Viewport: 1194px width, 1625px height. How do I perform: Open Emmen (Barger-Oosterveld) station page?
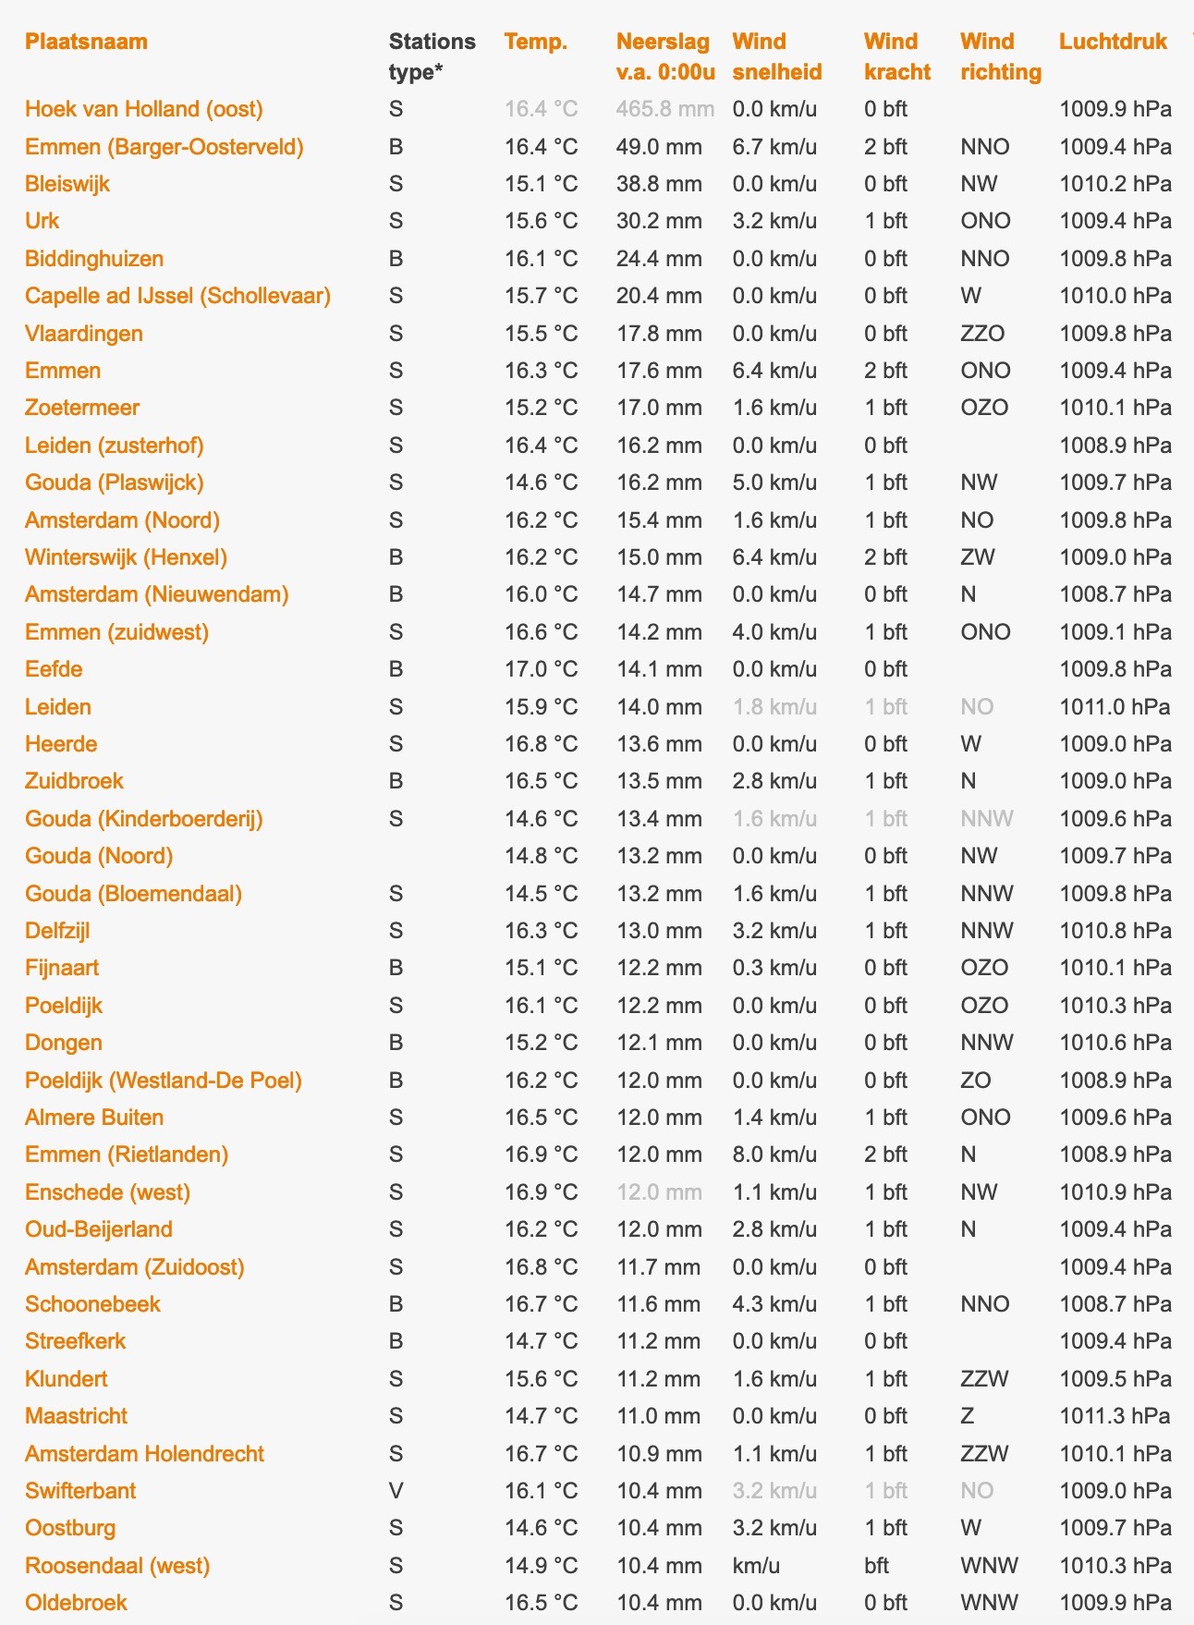coord(164,147)
